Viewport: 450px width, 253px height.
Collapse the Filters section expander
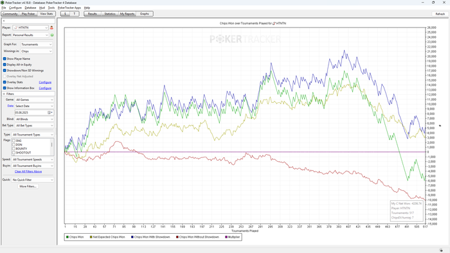(4, 94)
